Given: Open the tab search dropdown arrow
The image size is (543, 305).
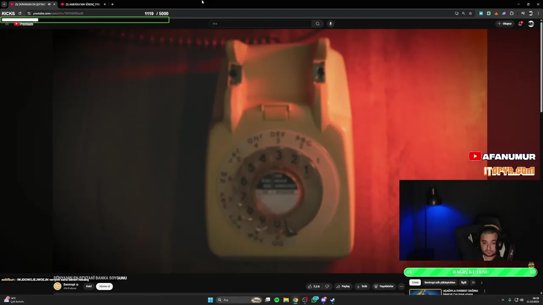Looking at the screenshot, I should (x=4, y=4).
